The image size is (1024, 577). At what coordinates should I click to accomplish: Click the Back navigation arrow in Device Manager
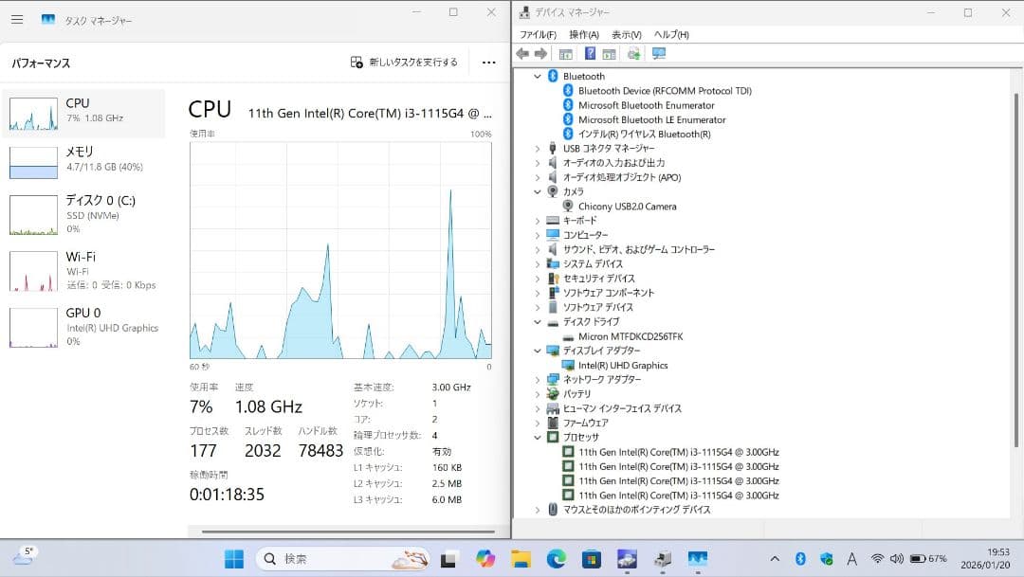(521, 54)
